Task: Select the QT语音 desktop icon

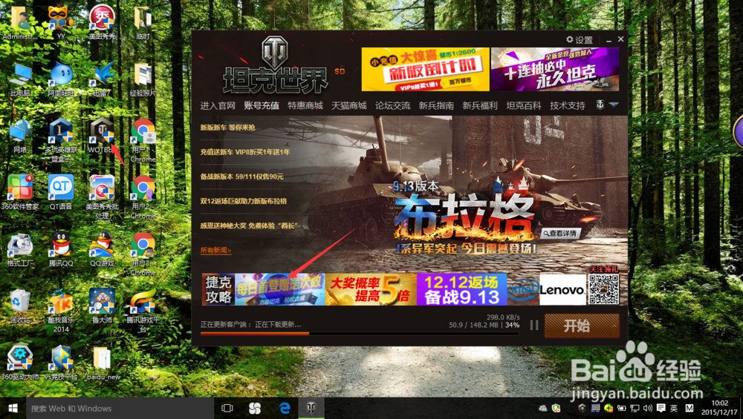Action: coord(61,193)
